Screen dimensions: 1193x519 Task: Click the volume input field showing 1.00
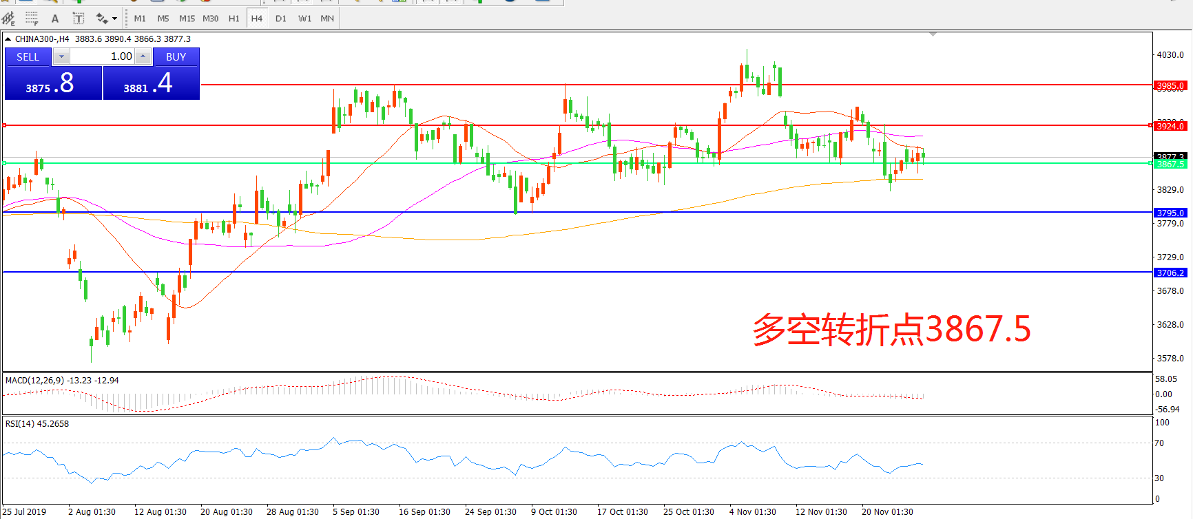pyautogui.click(x=102, y=56)
